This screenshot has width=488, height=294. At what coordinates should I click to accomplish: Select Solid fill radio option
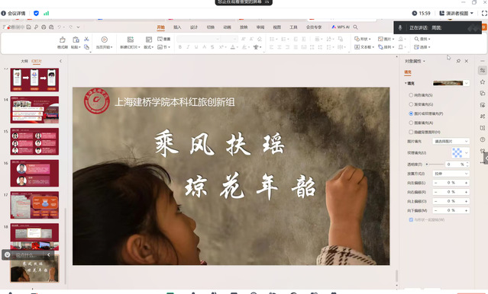click(x=411, y=95)
